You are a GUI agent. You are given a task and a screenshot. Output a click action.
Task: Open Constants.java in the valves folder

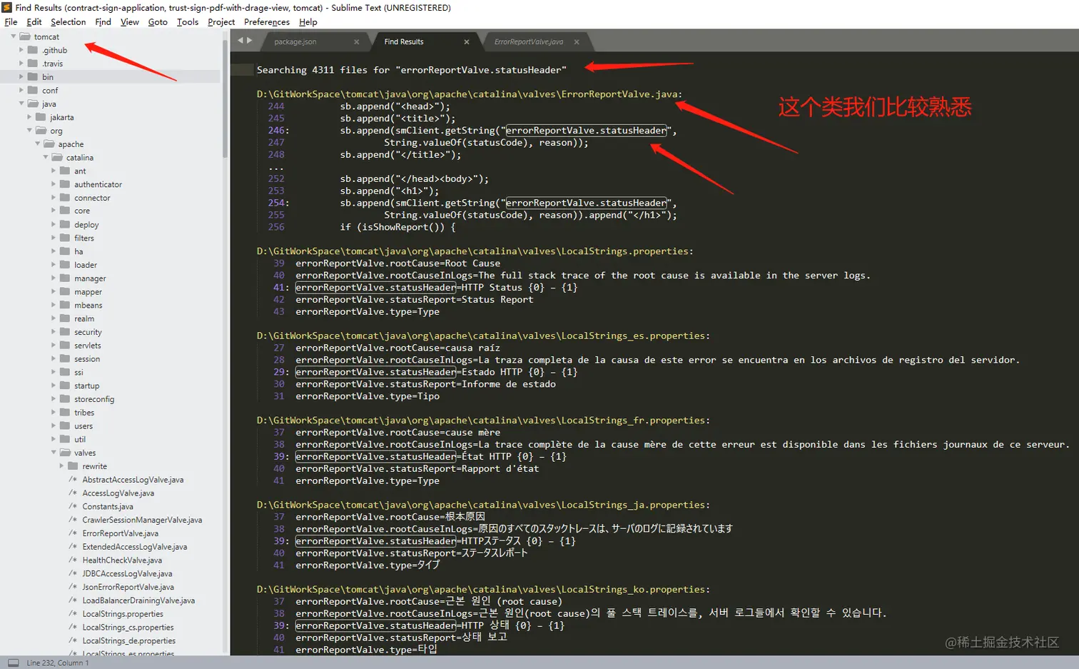[108, 507]
